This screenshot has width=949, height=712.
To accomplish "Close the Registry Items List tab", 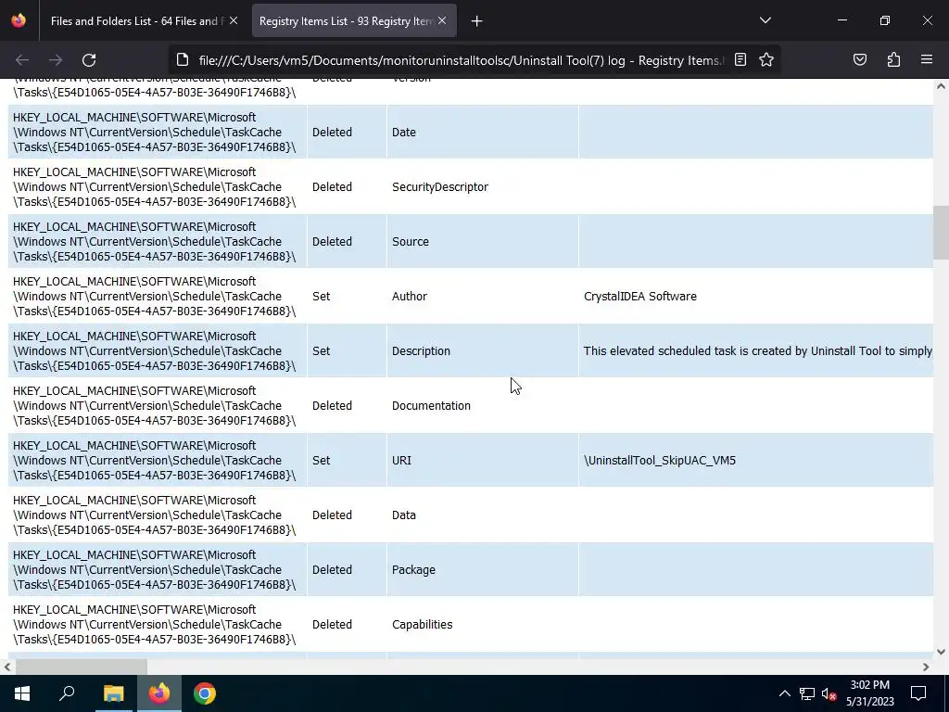I will click(x=442, y=20).
